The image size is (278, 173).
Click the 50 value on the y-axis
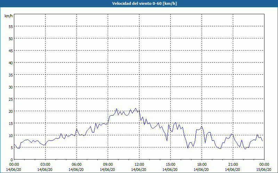[x=11, y=39]
